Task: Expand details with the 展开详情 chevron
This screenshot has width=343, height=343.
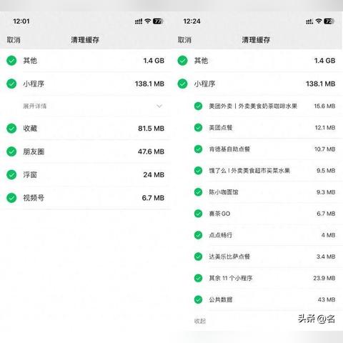Action: 159,106
